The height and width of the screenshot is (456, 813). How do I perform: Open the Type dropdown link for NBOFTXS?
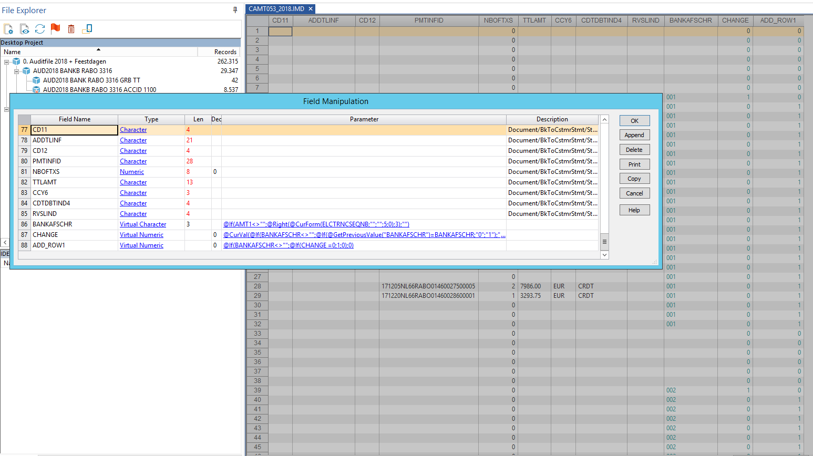131,172
